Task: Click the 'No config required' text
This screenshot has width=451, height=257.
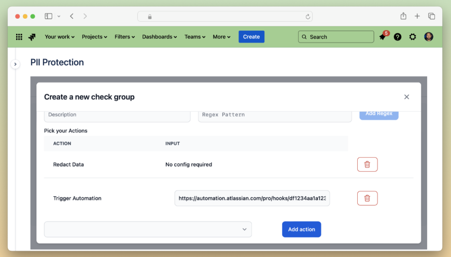Action: (189, 165)
